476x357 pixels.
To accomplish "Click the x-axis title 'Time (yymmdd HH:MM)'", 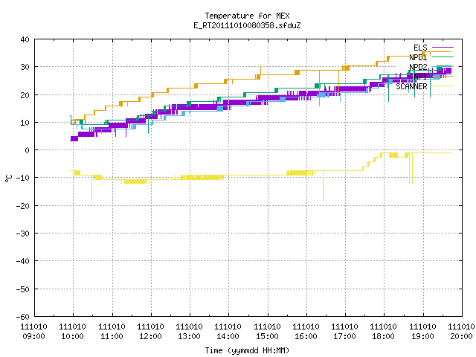I will point(247,350).
